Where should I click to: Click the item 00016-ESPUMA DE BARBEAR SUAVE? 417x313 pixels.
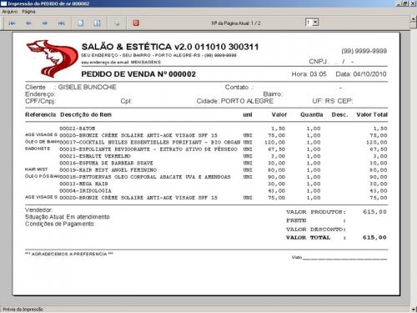(106, 163)
